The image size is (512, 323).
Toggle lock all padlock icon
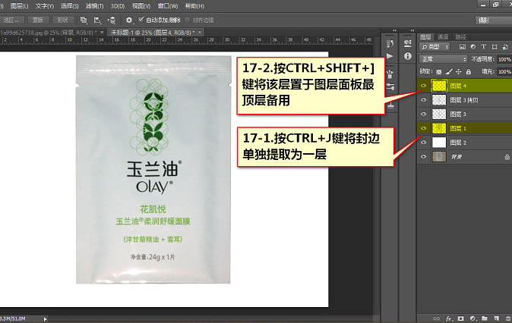469,72
